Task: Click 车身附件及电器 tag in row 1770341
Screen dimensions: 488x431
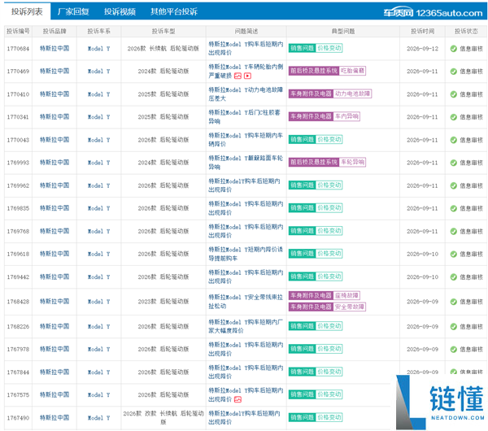Action: 311,116
